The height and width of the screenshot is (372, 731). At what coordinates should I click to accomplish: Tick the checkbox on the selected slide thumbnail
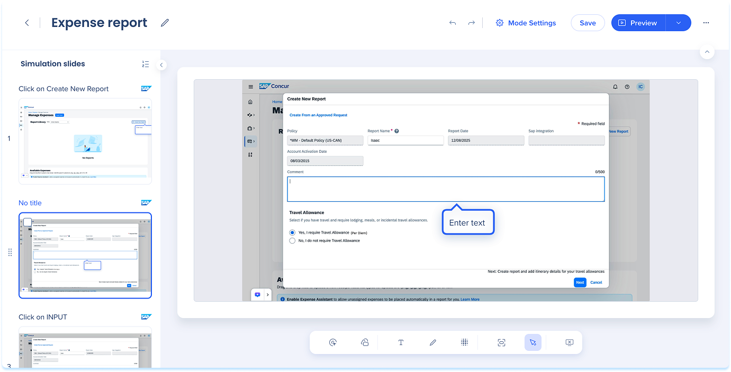(x=28, y=221)
